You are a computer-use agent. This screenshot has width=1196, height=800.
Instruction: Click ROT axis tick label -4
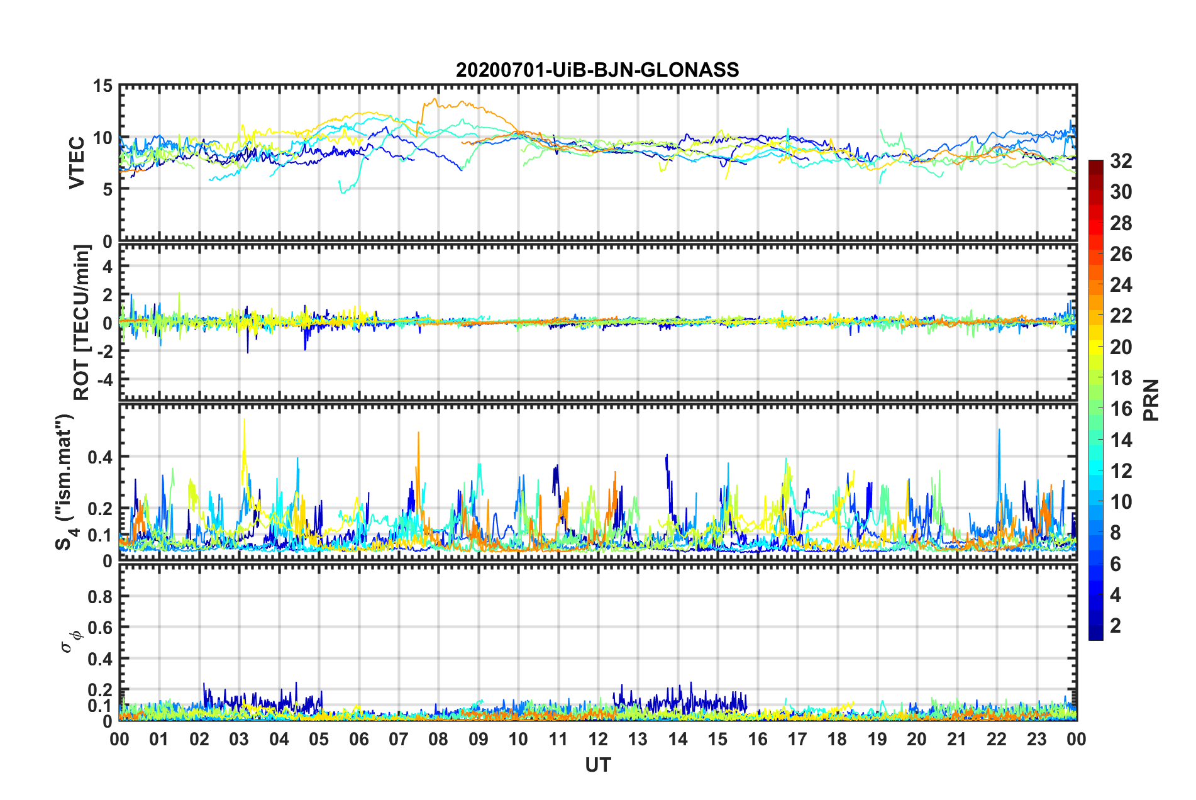[x=104, y=380]
